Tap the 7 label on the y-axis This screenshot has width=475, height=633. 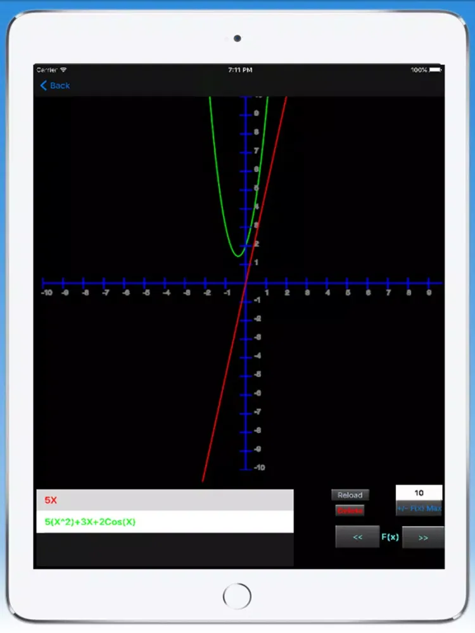click(256, 151)
